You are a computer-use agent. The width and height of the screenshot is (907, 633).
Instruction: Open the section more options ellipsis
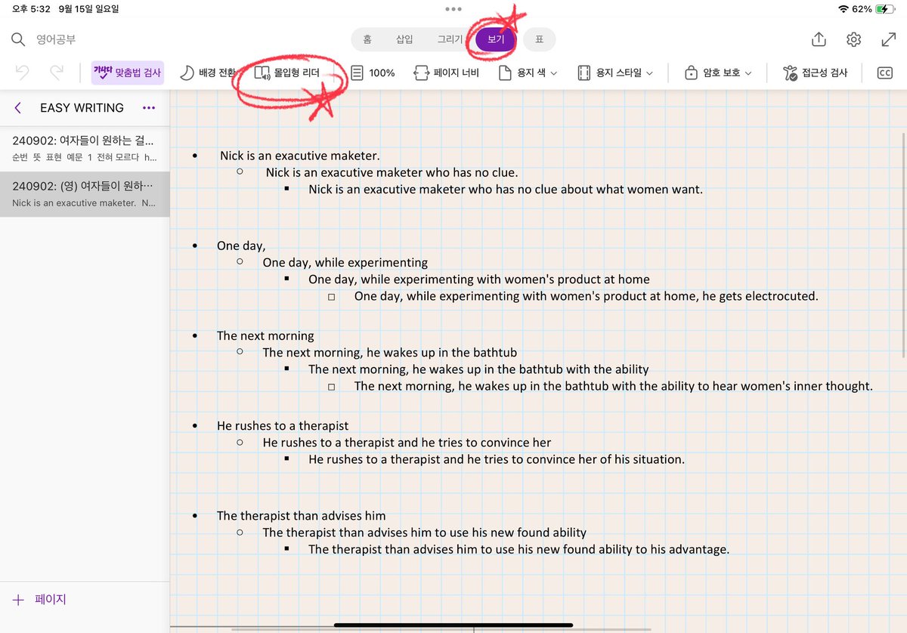pos(149,108)
